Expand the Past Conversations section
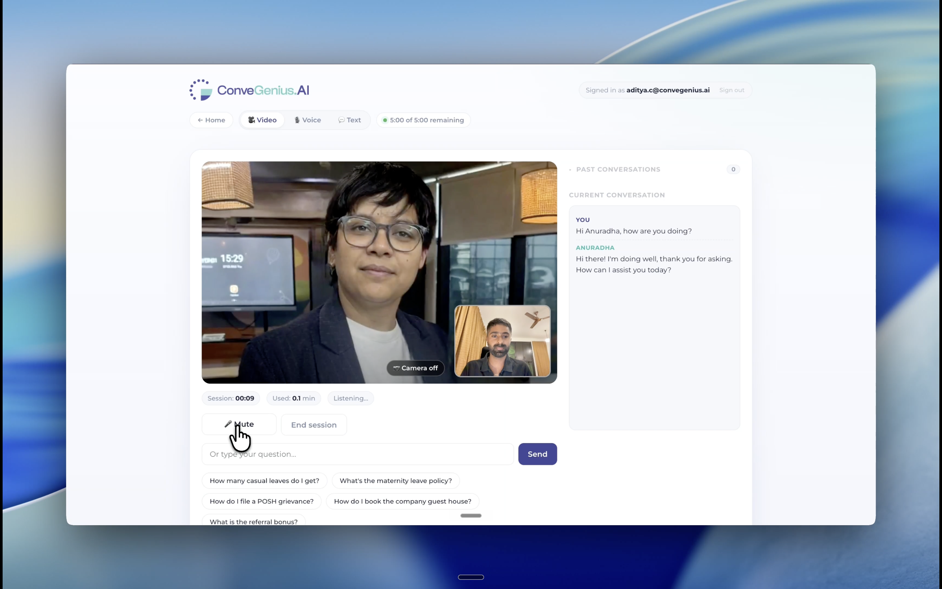The image size is (942, 589). click(x=618, y=170)
